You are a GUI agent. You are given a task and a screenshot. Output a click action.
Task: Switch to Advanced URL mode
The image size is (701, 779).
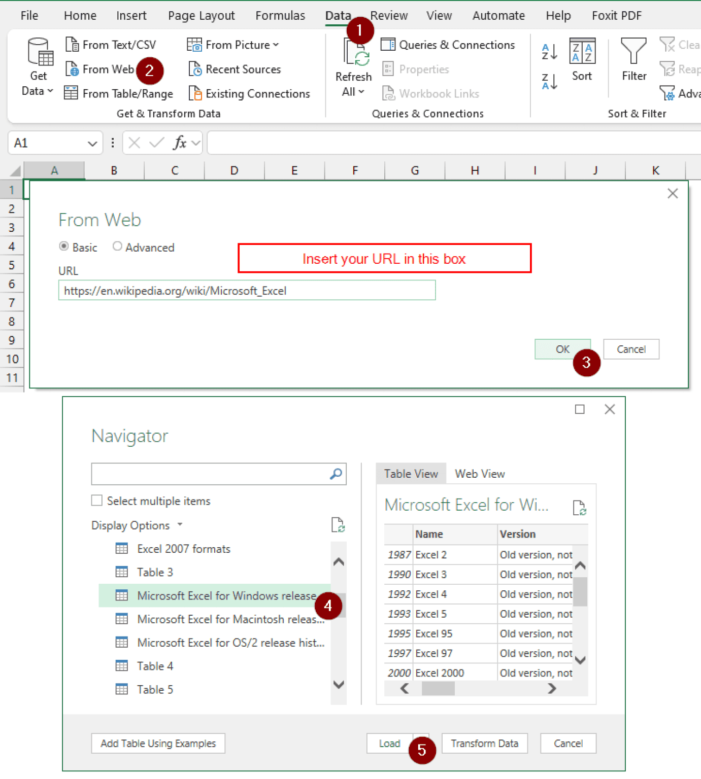[117, 246]
